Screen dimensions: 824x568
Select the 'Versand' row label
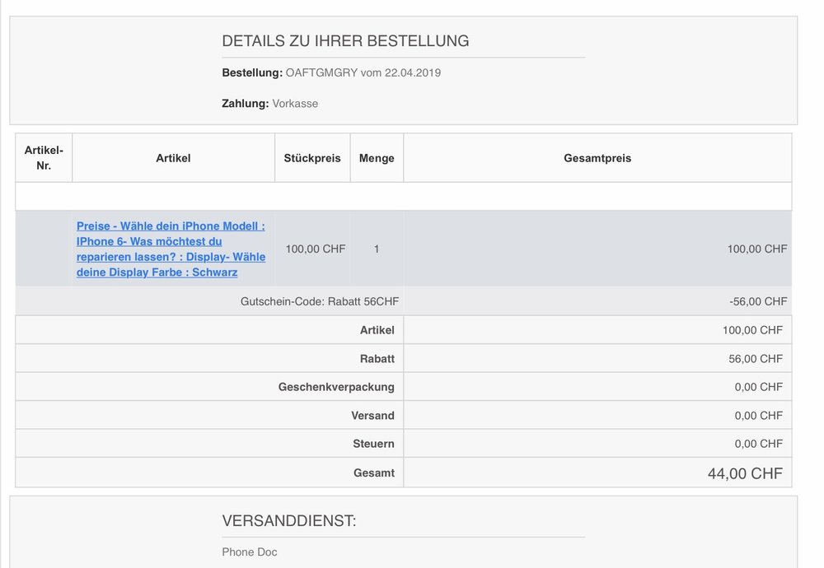372,416
